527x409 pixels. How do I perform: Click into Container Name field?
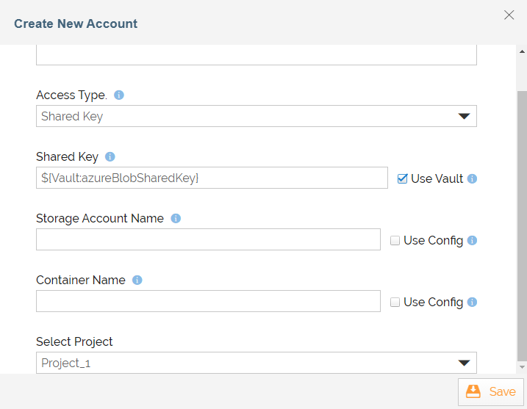click(209, 301)
